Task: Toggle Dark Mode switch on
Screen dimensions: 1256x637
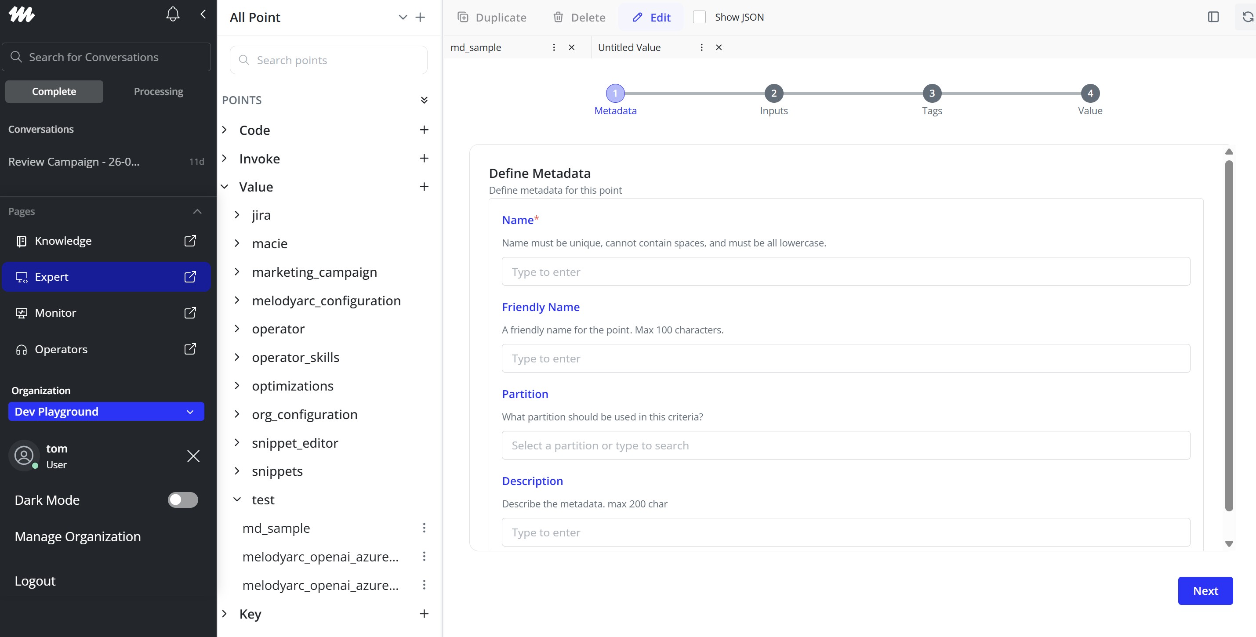Action: click(x=183, y=499)
